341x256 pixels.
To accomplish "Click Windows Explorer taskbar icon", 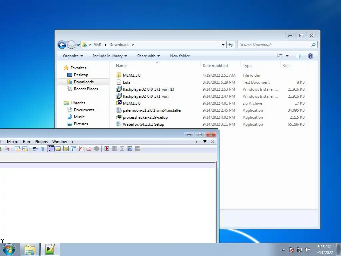I will 30,249.
